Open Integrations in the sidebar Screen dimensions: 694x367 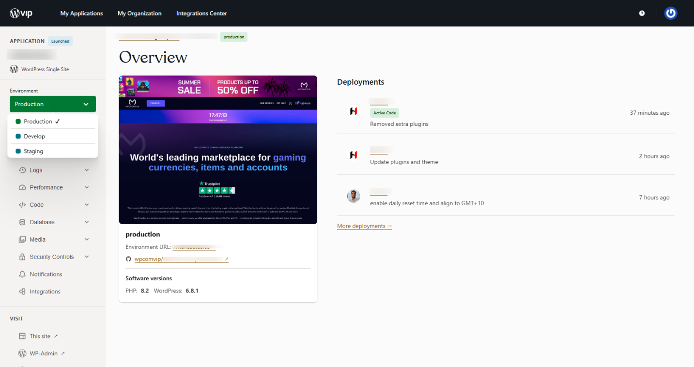[45, 291]
